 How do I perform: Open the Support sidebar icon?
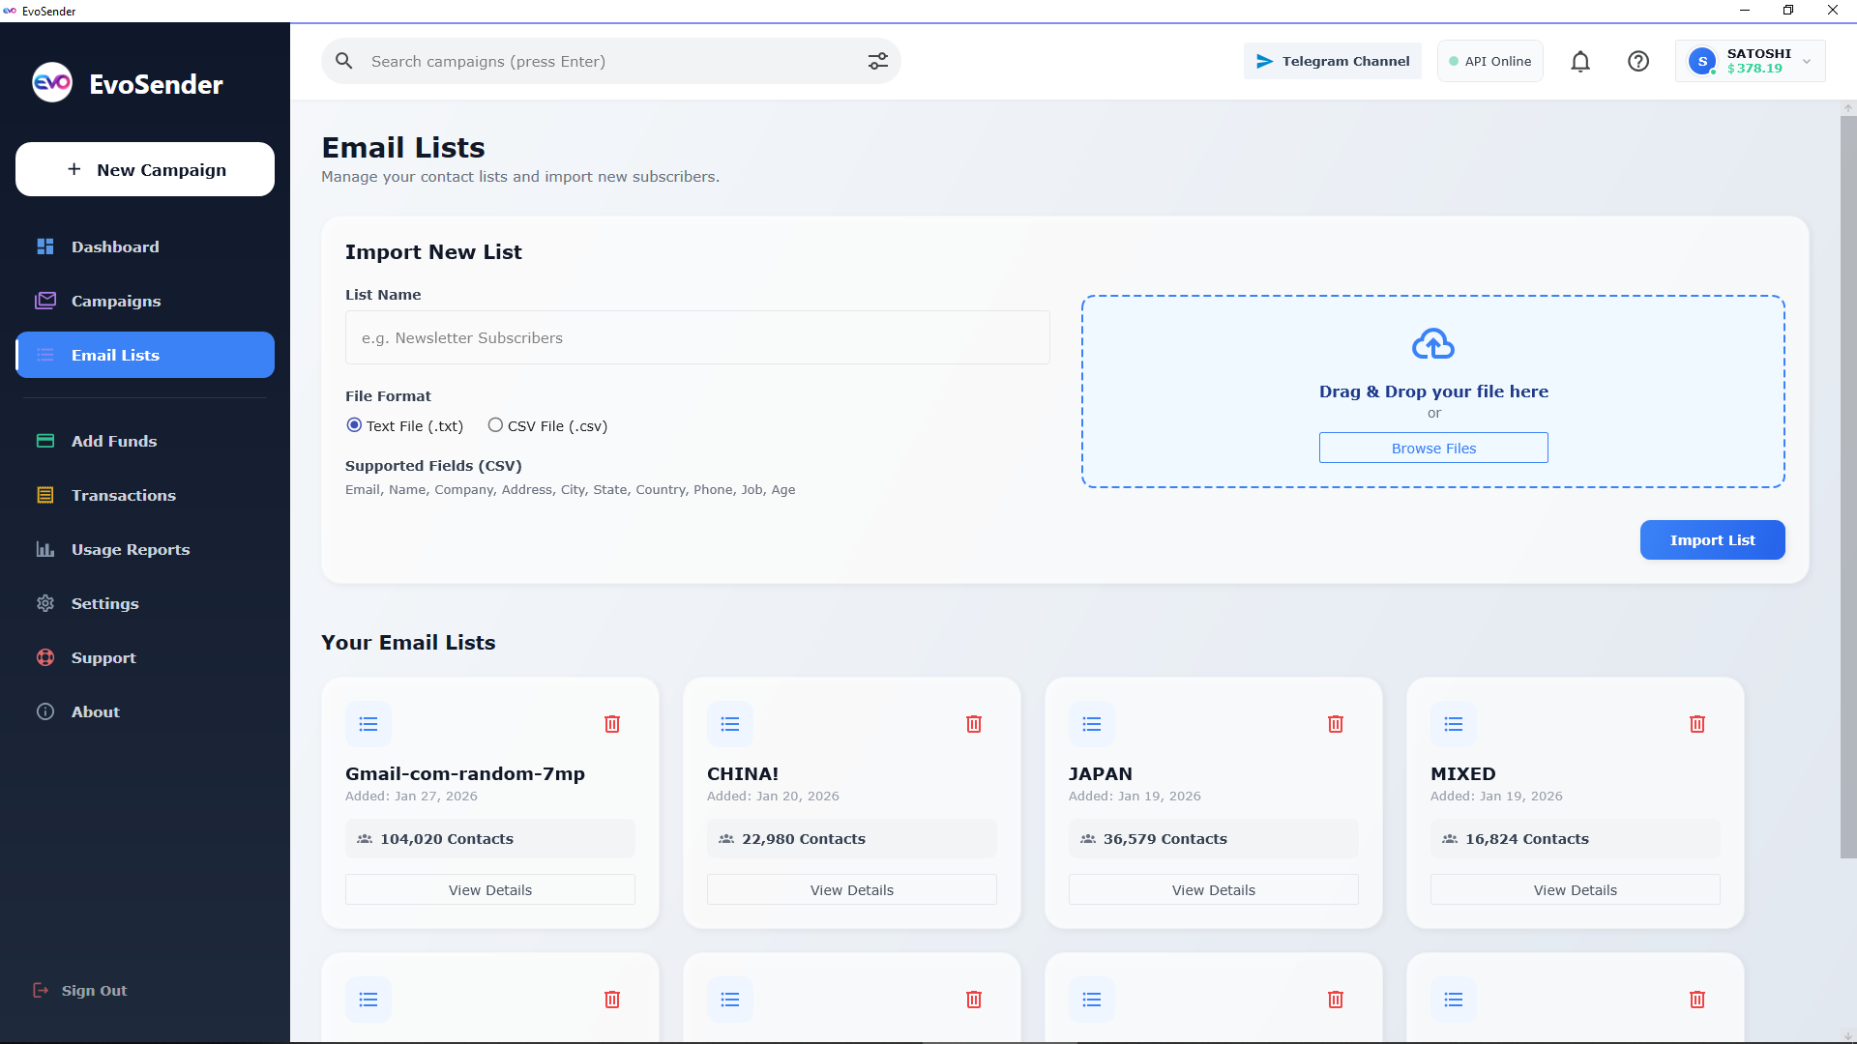[x=45, y=657]
